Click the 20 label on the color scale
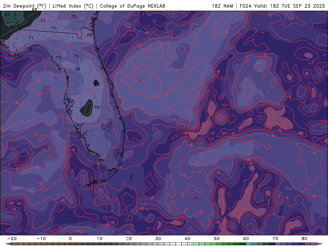This screenshot has height=246, width=328. [129, 239]
